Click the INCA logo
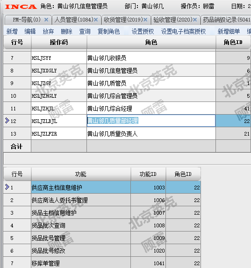 tap(21, 7)
